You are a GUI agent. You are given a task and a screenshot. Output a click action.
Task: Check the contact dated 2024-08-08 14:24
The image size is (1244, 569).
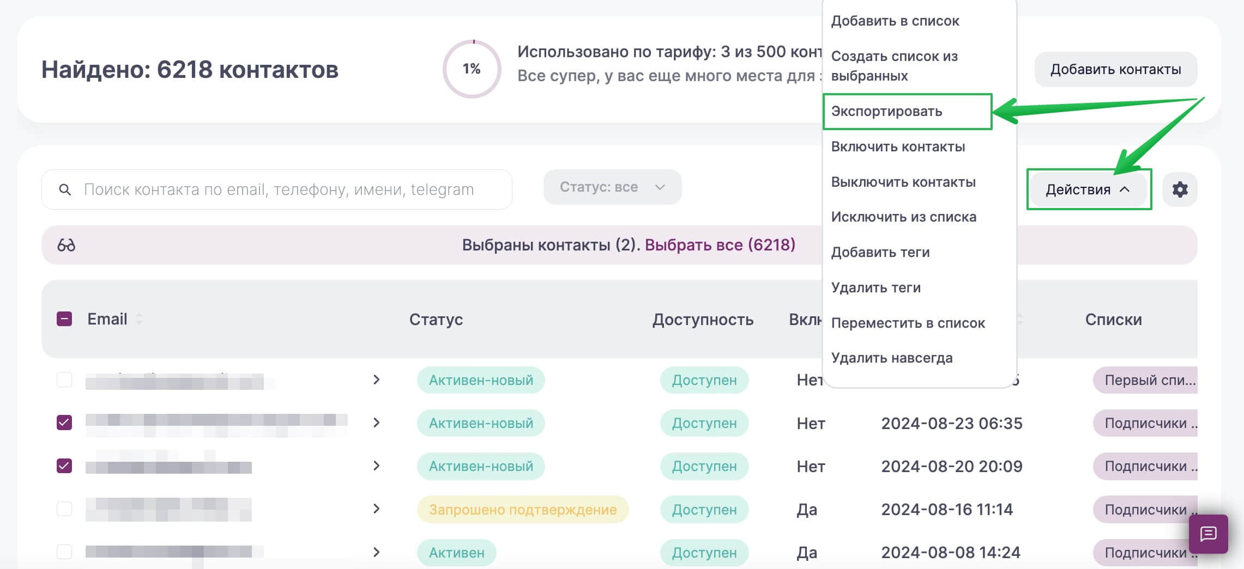click(64, 552)
